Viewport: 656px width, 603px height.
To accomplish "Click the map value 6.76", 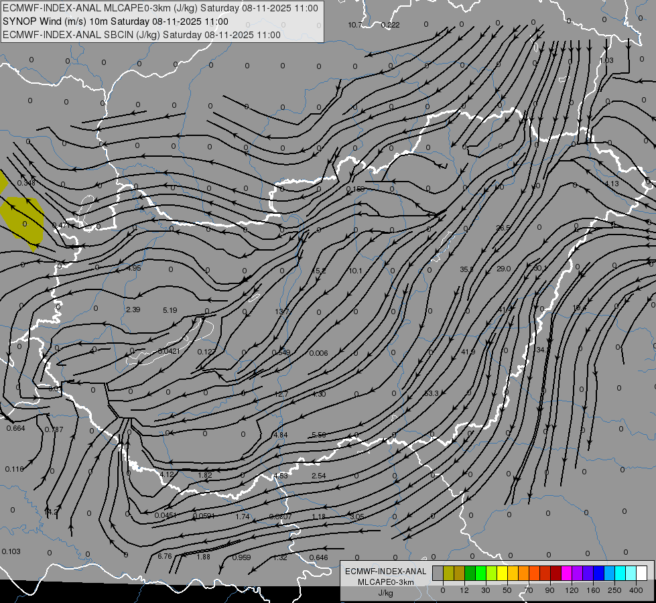I will coord(165,556).
